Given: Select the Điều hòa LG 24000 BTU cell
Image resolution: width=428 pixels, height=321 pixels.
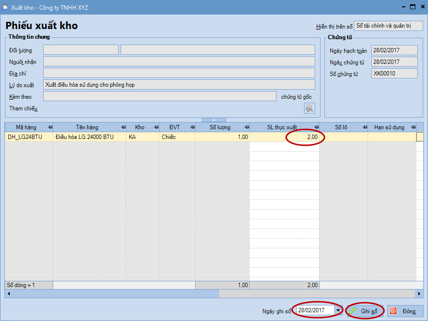Looking at the screenshot, I should point(90,137).
